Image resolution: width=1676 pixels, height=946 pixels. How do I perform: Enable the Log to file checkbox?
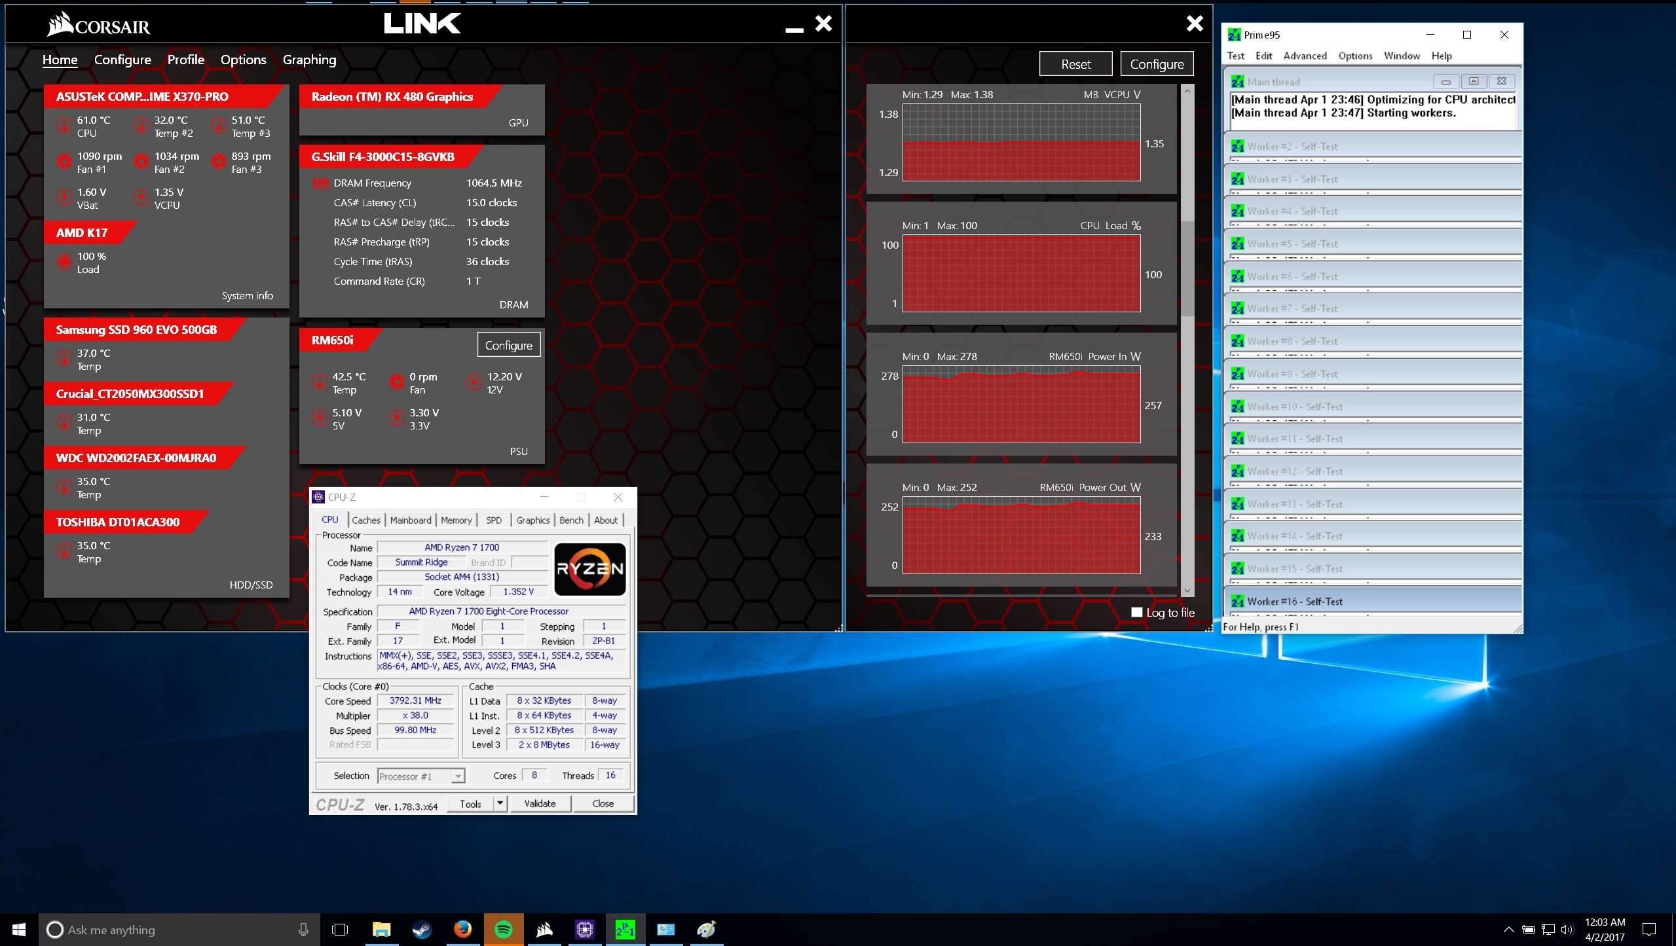(1136, 612)
